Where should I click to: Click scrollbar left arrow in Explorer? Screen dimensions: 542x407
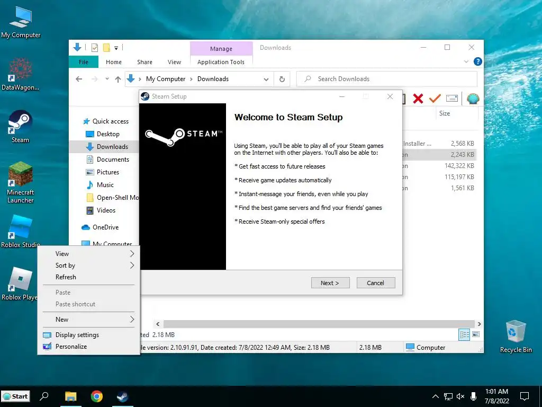[158, 324]
